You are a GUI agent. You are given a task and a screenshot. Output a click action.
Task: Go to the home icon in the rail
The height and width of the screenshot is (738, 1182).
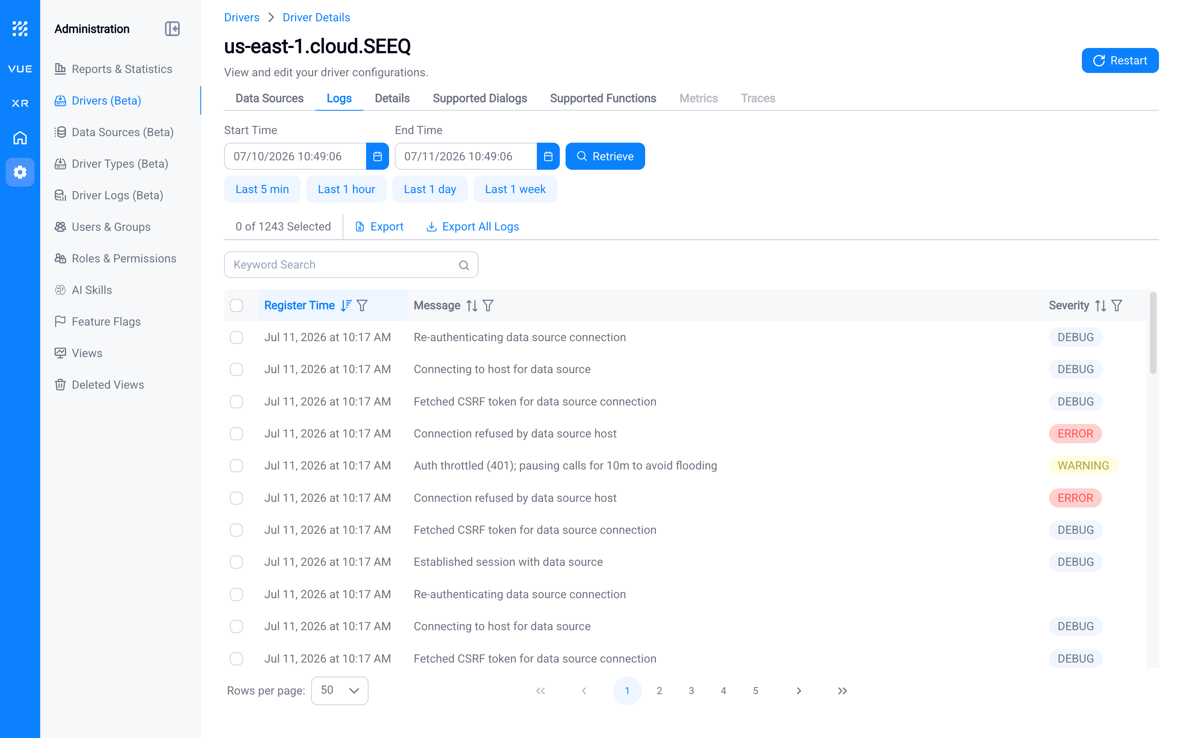pos(20,138)
